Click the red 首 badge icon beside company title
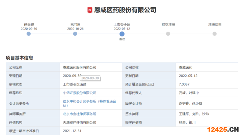Screen dimensions: 243x137 point(90,10)
